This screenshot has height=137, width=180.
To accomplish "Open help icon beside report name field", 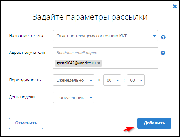I will [163, 37].
